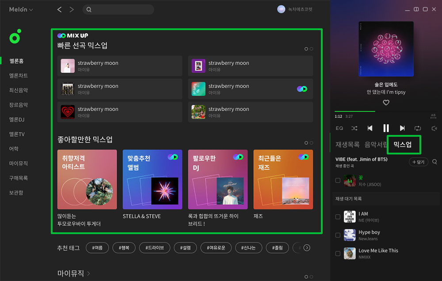Select the #설렘 tag
This screenshot has height=281, width=442.
[185, 248]
